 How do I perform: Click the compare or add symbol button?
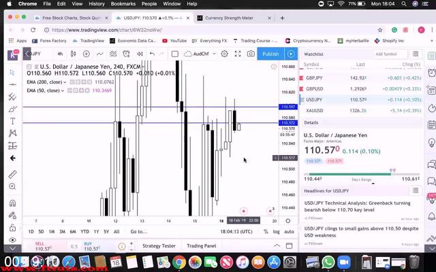tap(87, 54)
